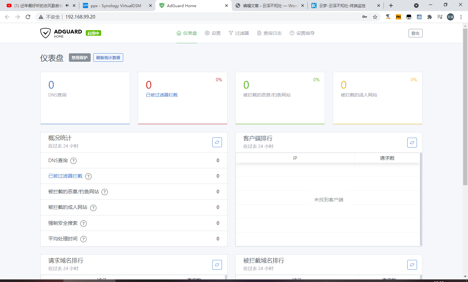The height and width of the screenshot is (282, 468).
Task: Bookmark this page with star icon
Action: [x=375, y=17]
